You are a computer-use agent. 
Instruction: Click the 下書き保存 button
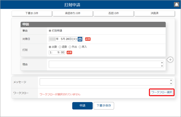click(104, 106)
